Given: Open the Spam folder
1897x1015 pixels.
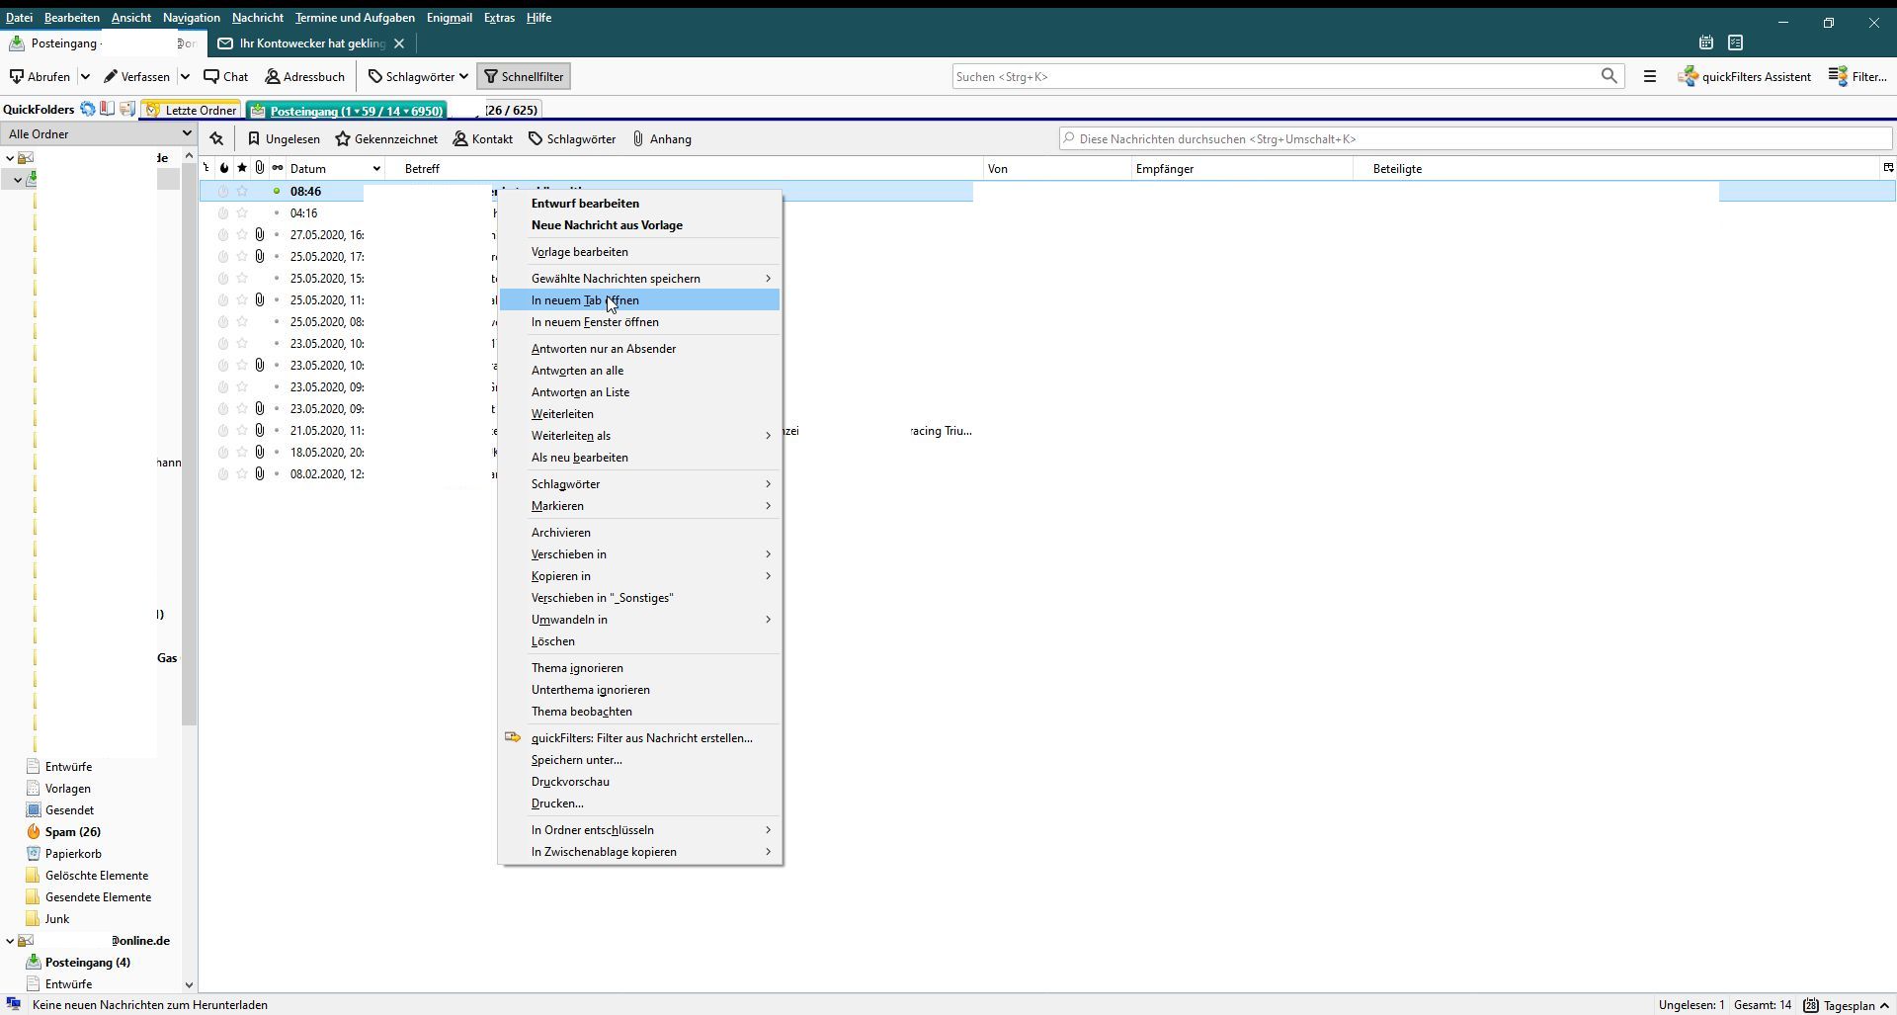Looking at the screenshot, I should [x=72, y=832].
